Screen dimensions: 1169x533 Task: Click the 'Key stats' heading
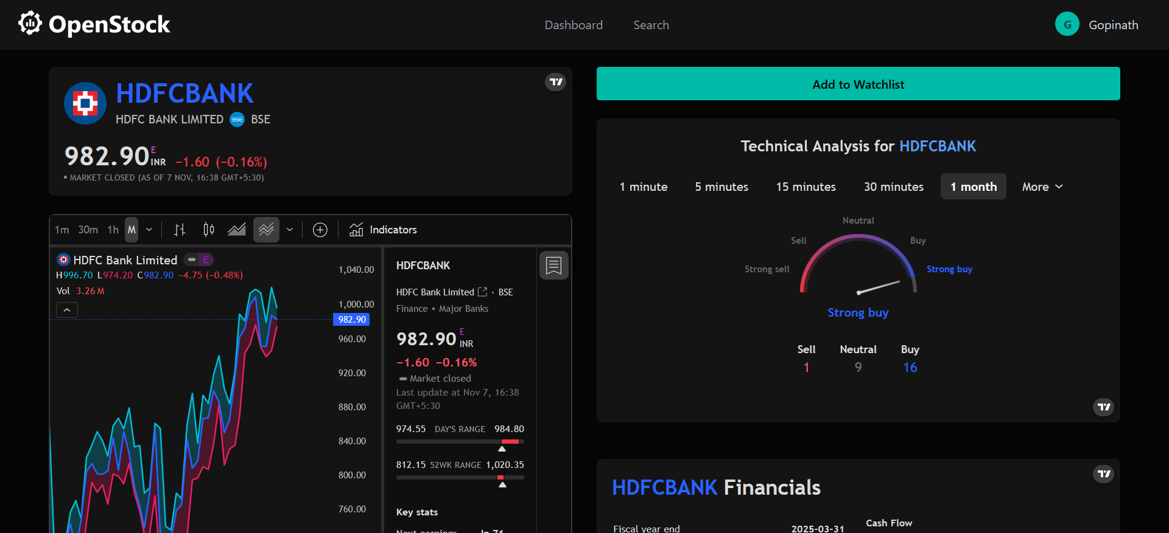click(417, 512)
